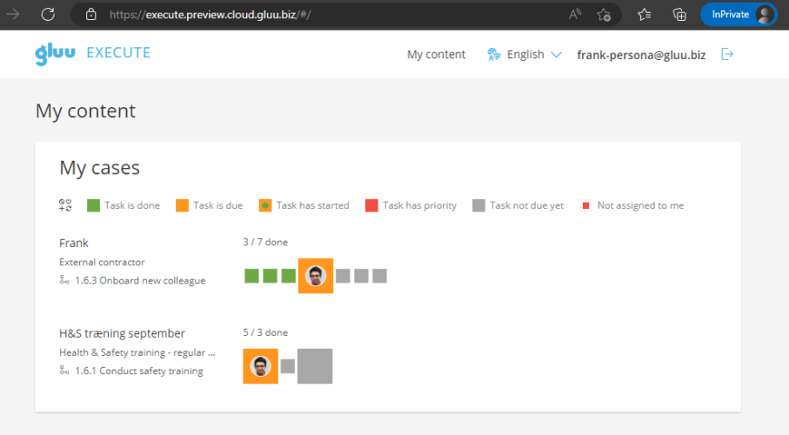Open the orange due task avatar in Frank case

tap(316, 276)
